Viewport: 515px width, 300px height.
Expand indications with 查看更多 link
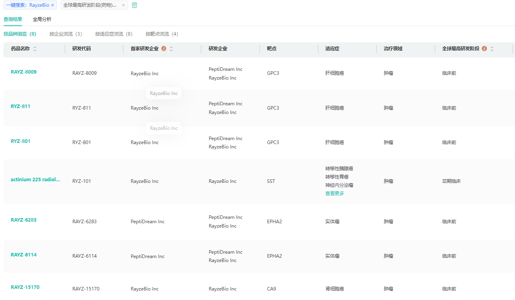pyautogui.click(x=335, y=194)
